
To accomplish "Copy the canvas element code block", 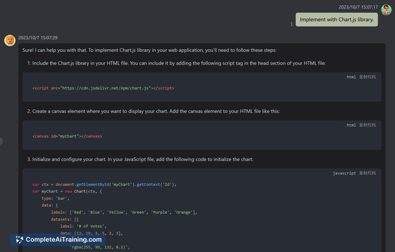I will point(367,125).
